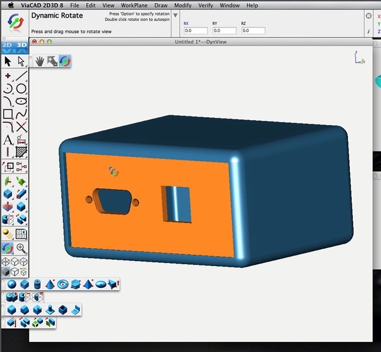This screenshot has width=381, height=352.
Task: Click the crosshair icon near coordinates
Action: (x=369, y=16)
